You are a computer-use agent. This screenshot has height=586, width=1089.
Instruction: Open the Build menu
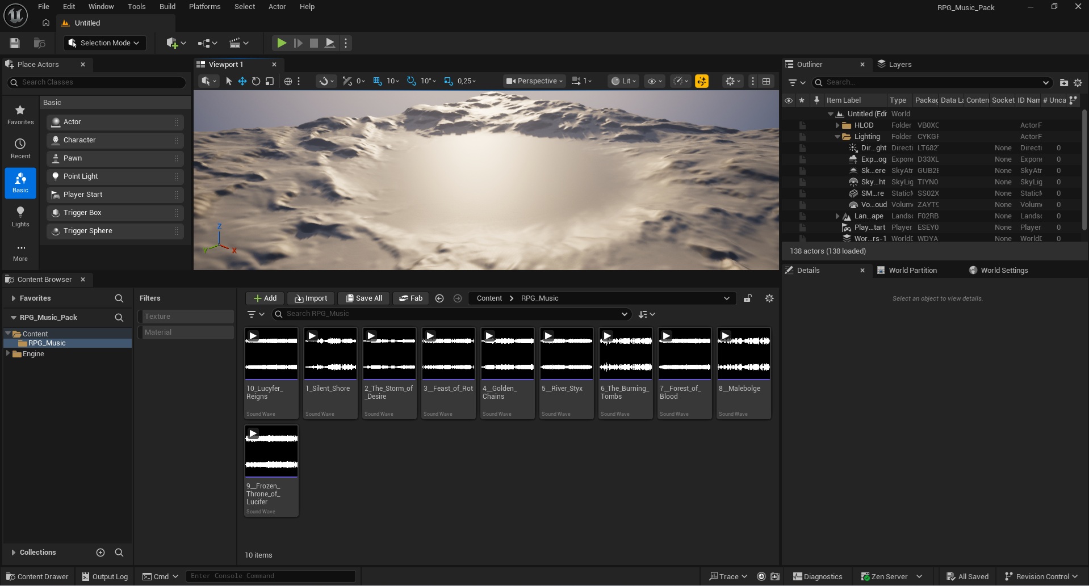167,7
